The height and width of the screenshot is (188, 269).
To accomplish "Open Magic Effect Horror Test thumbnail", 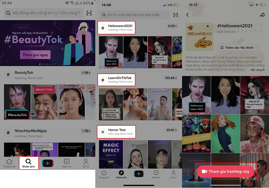I will coord(111,154).
